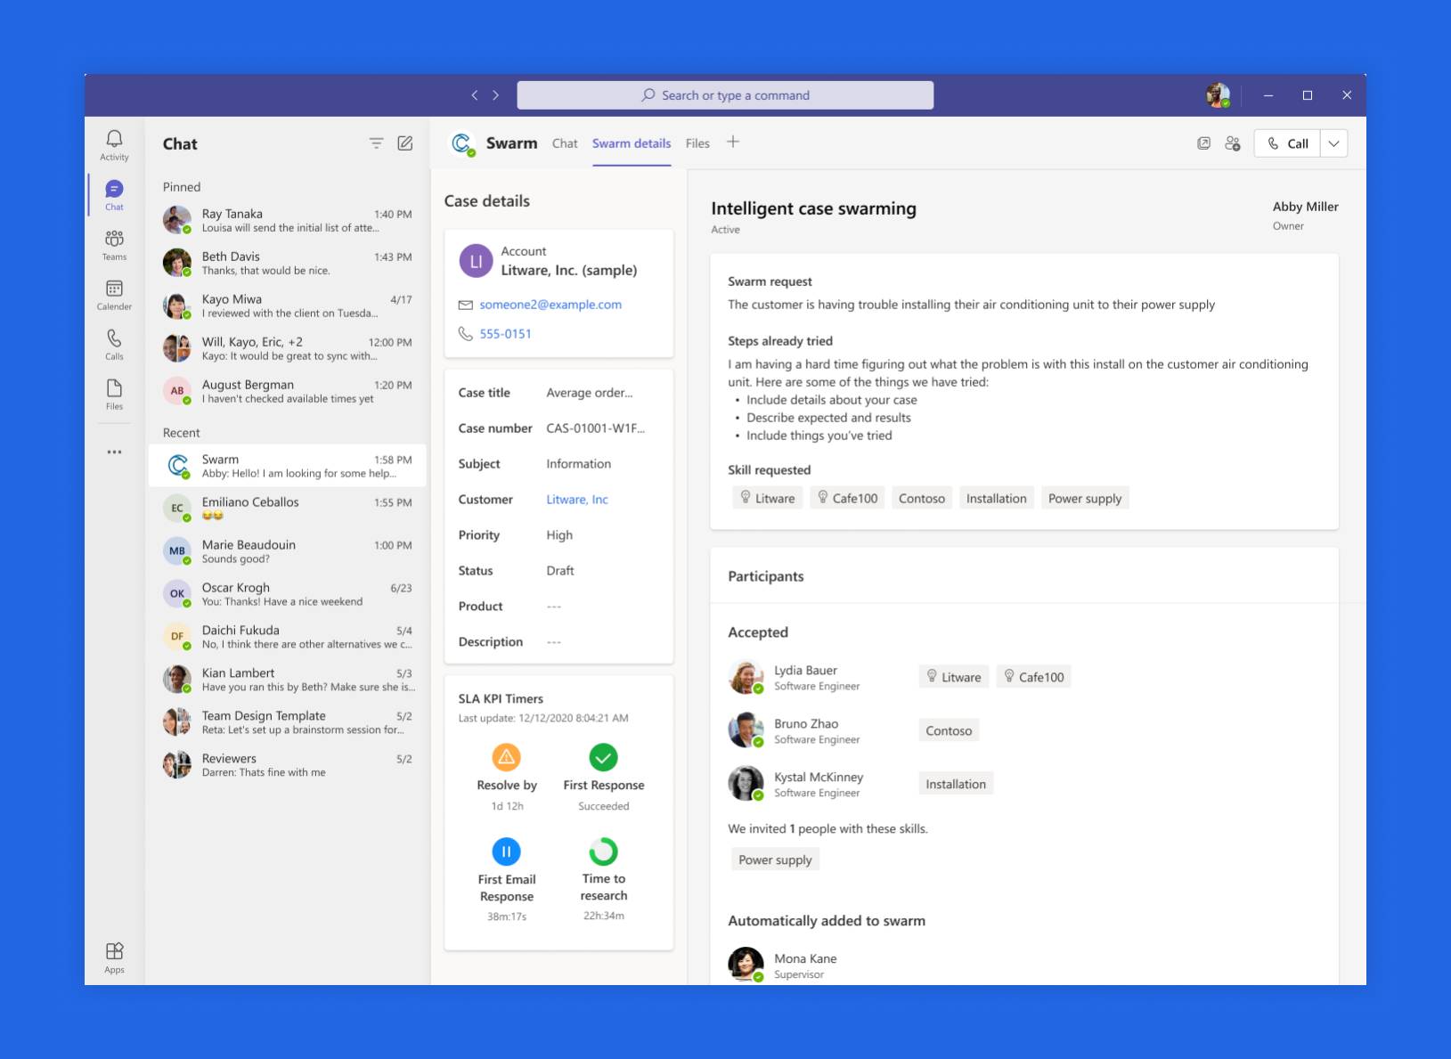Start a call with Call button

tap(1287, 143)
